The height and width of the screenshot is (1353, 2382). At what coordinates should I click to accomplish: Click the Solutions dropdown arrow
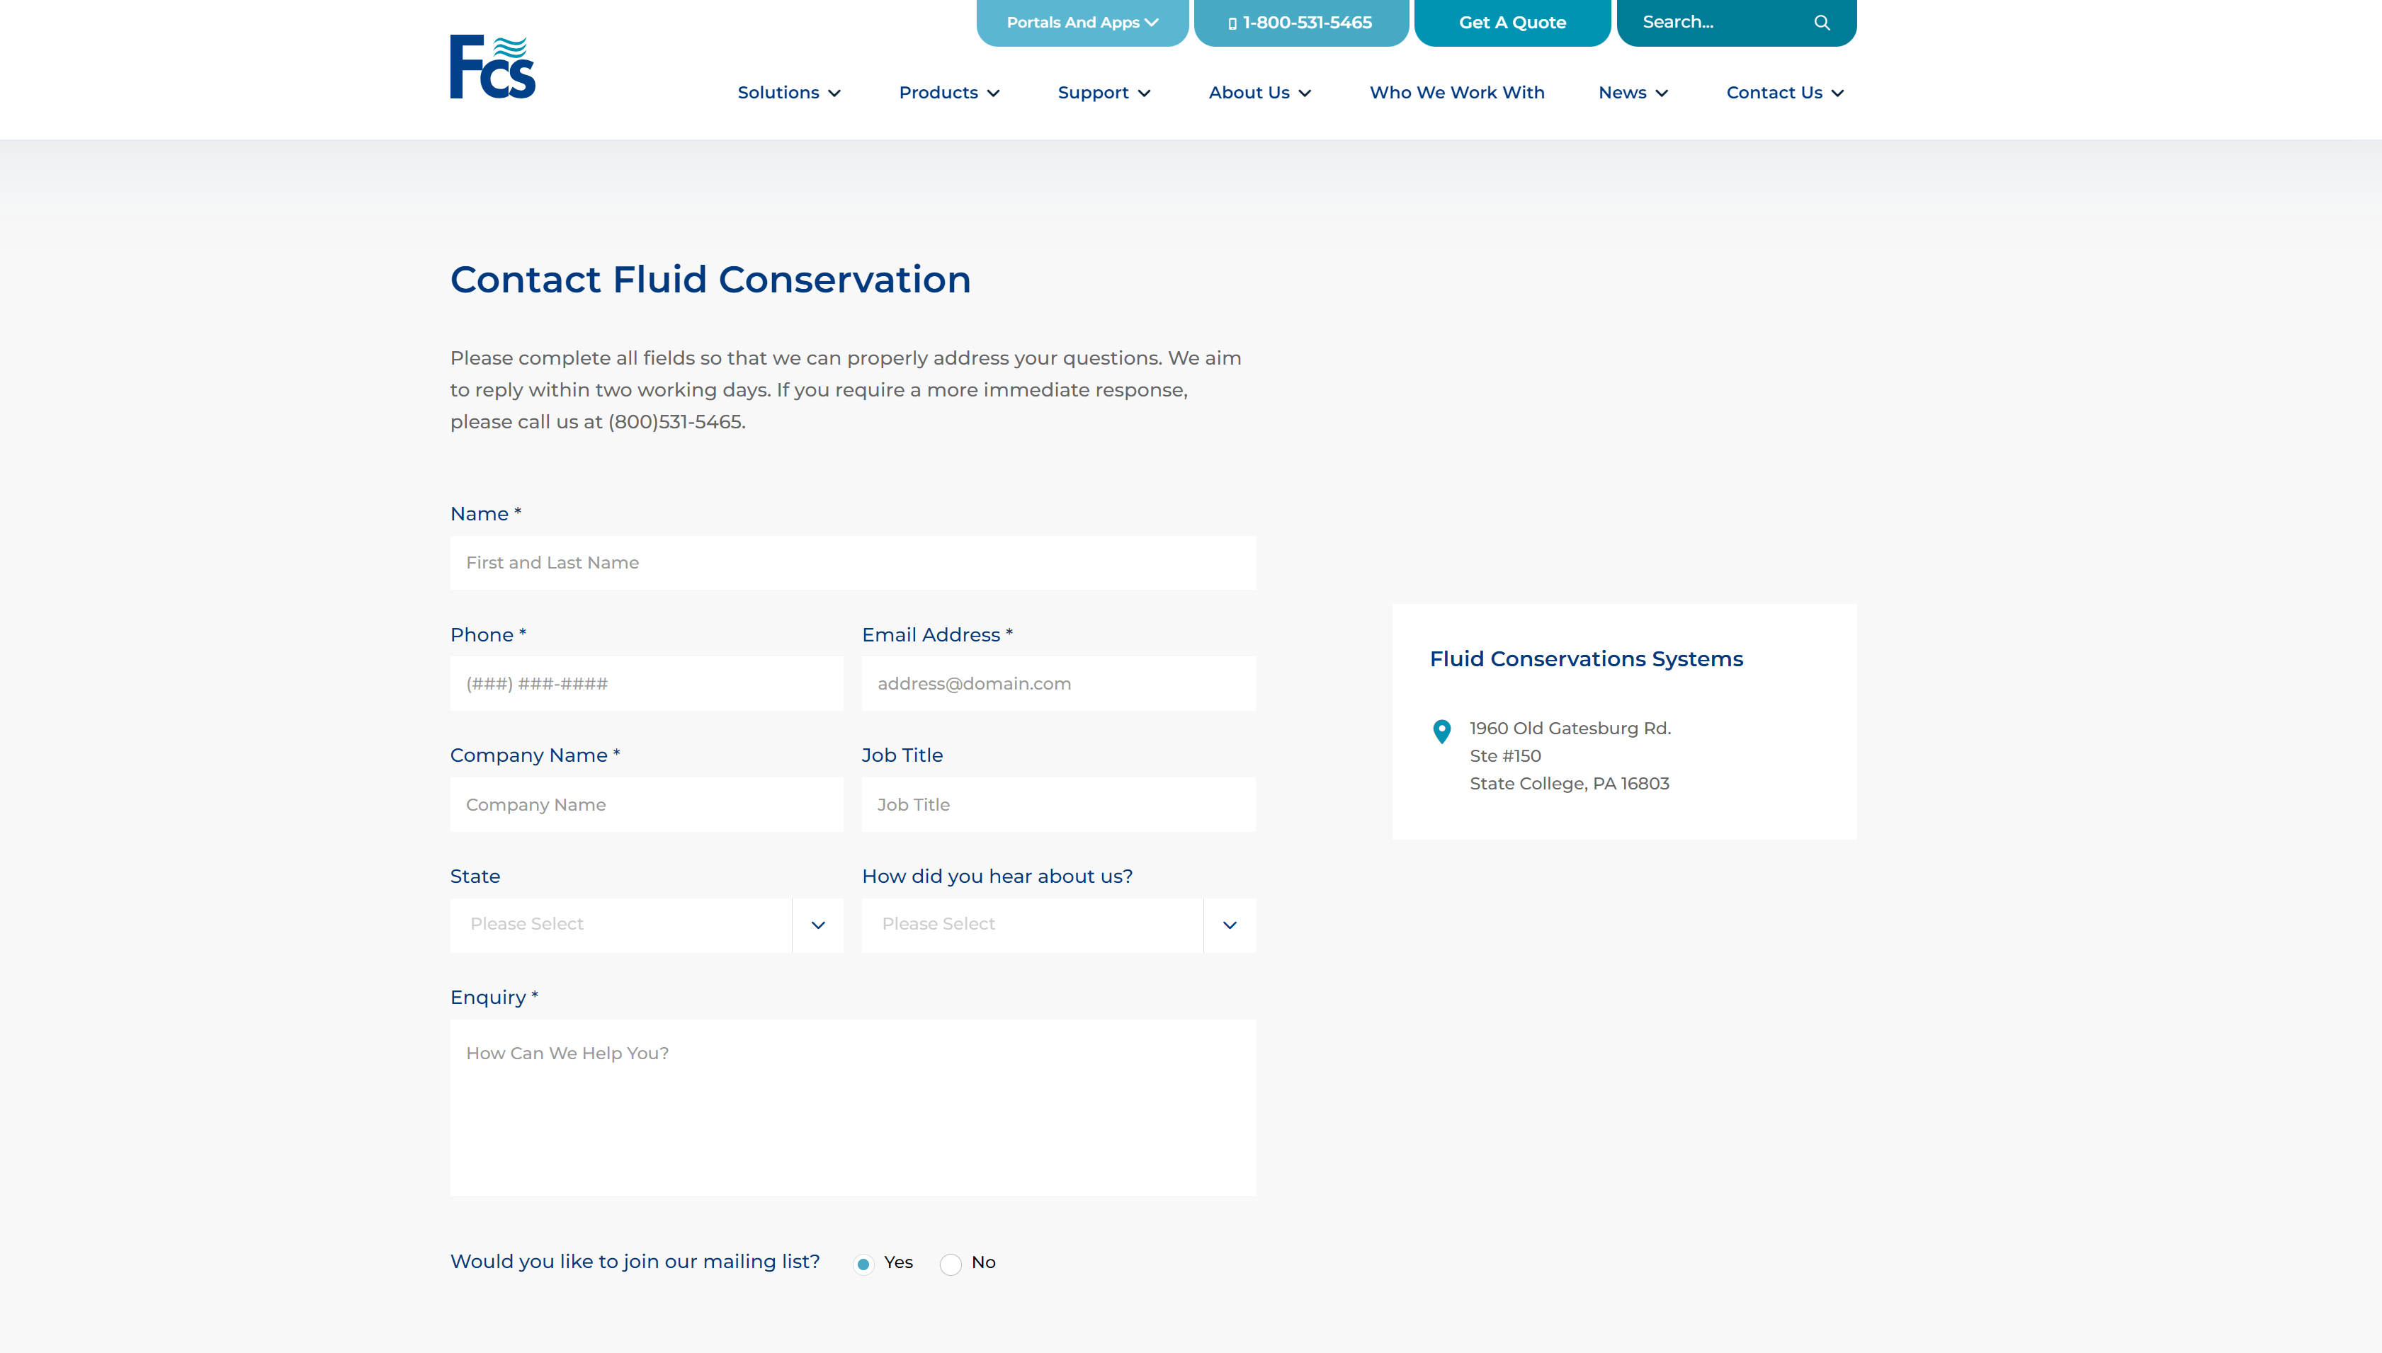click(834, 91)
